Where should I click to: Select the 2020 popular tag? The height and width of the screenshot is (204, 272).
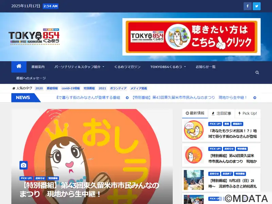pos(39,88)
